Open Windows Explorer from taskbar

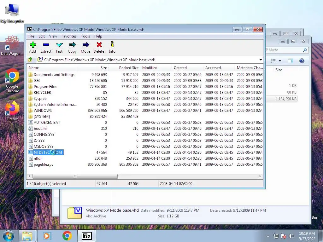27,236
